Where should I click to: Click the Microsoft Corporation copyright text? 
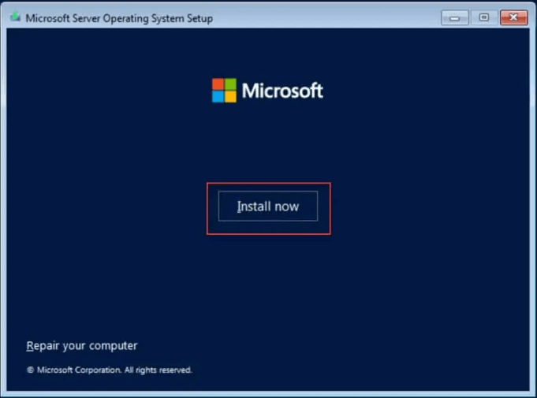110,370
